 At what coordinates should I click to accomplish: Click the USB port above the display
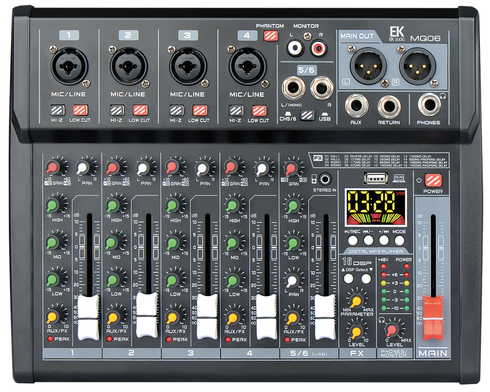[375, 179]
